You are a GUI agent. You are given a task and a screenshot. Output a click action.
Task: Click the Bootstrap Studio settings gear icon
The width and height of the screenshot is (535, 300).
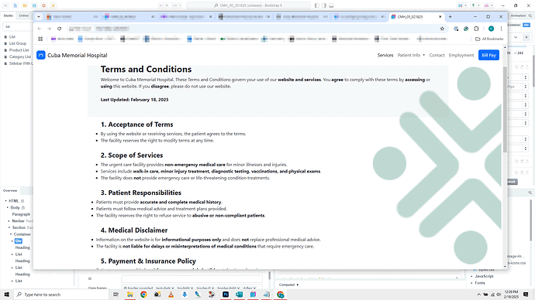[43, 5]
